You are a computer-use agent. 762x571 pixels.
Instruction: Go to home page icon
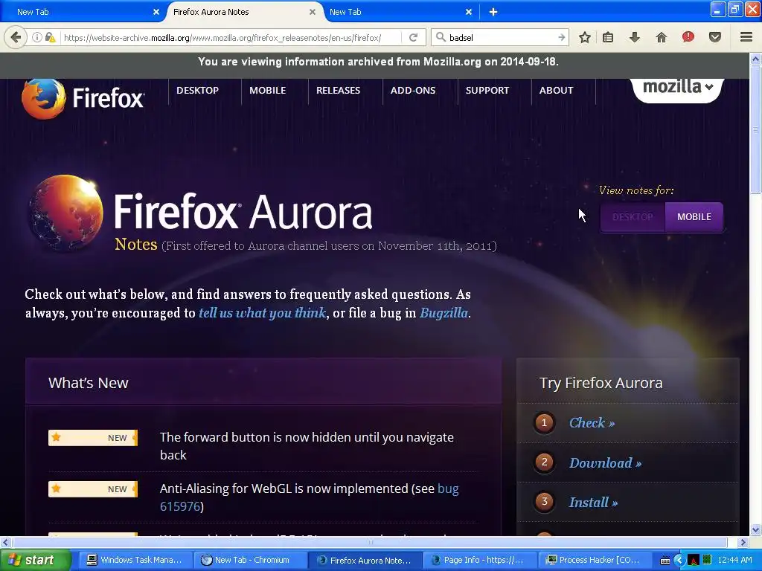click(661, 37)
